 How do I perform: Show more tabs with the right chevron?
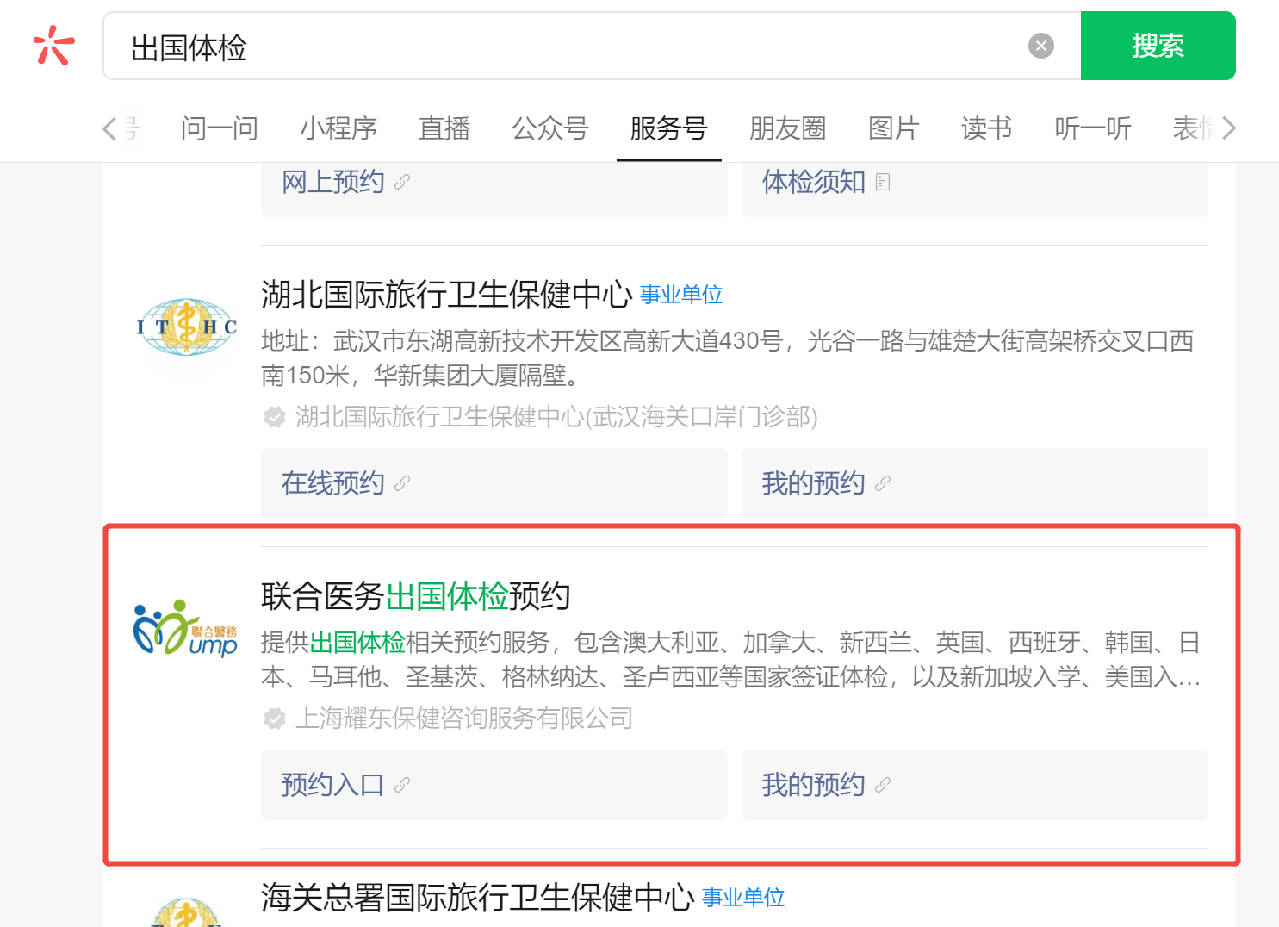1229,128
